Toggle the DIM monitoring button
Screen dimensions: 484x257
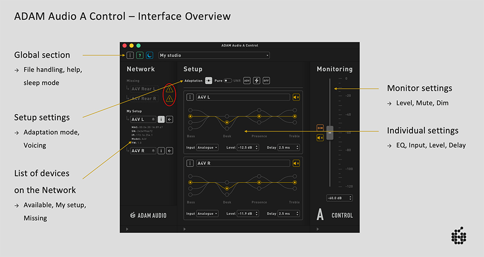(x=320, y=128)
